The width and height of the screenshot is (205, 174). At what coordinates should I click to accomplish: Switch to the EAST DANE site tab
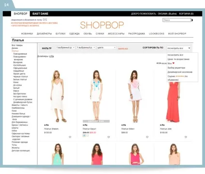click(x=40, y=14)
